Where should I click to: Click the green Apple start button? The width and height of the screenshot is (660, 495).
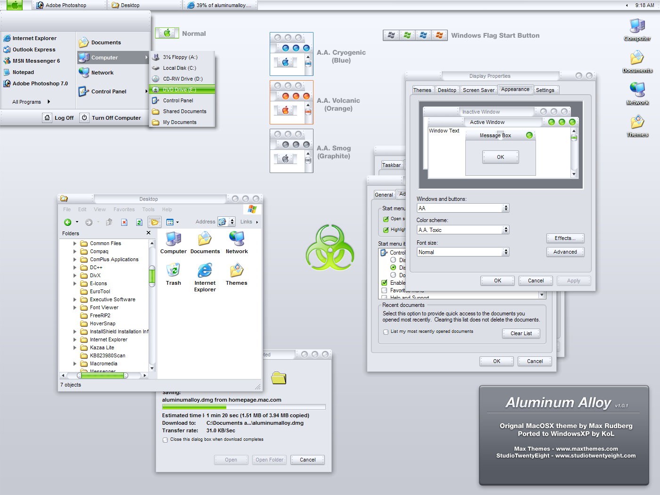point(15,5)
